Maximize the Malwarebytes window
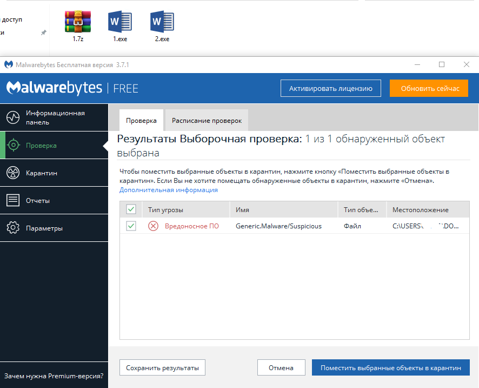The height and width of the screenshot is (388, 479). [442, 64]
